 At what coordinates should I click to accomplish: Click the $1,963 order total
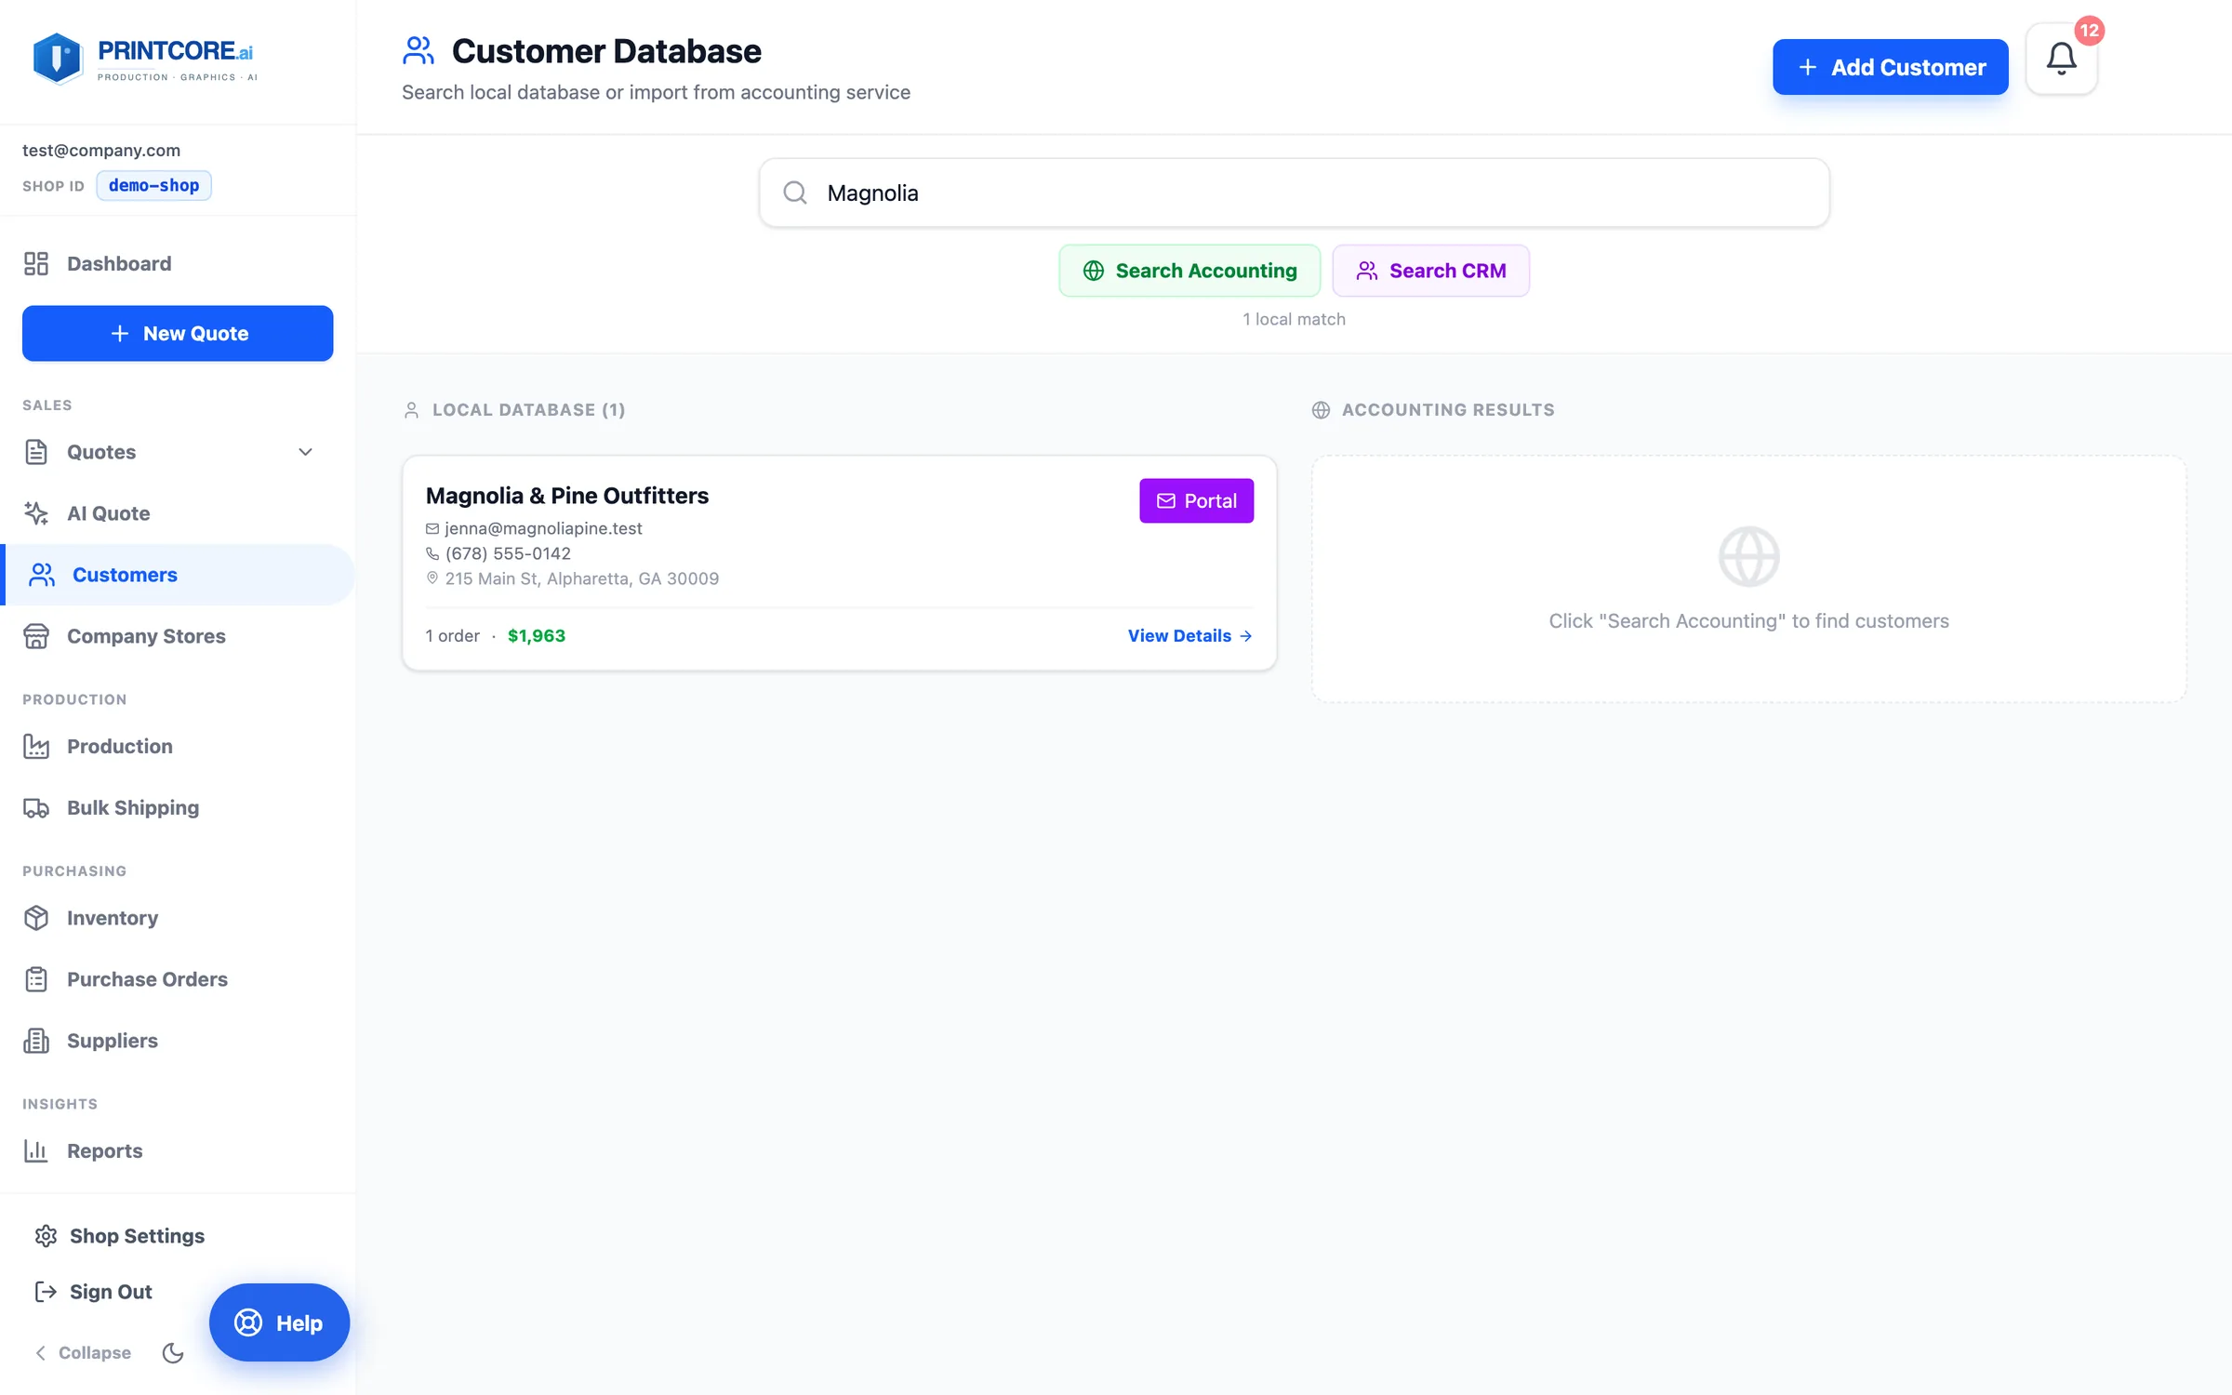pos(536,636)
